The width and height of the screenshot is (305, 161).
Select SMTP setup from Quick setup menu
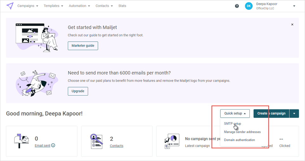point(232,124)
